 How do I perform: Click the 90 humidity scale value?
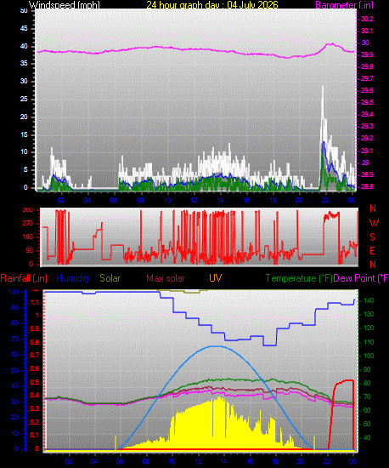click(14, 307)
